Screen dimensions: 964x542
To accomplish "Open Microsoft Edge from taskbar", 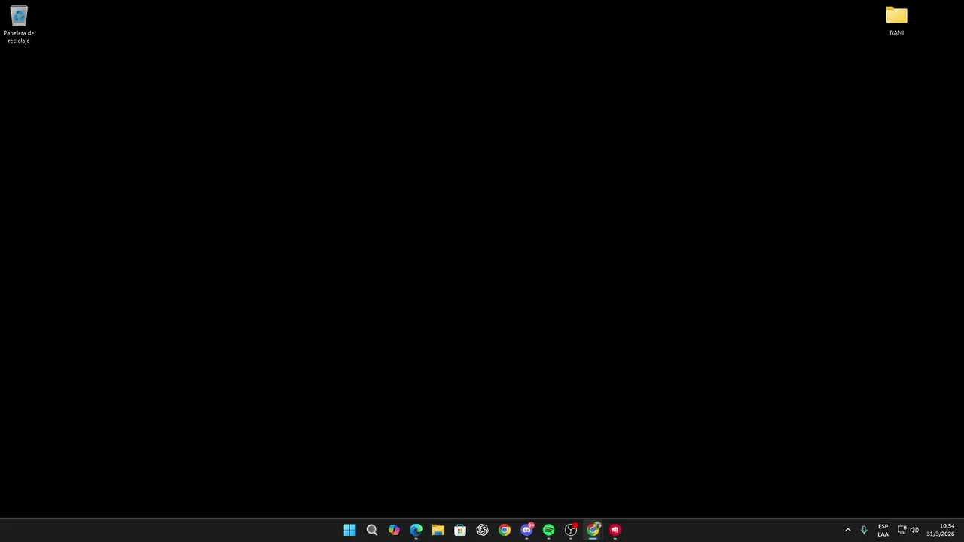I will [416, 530].
